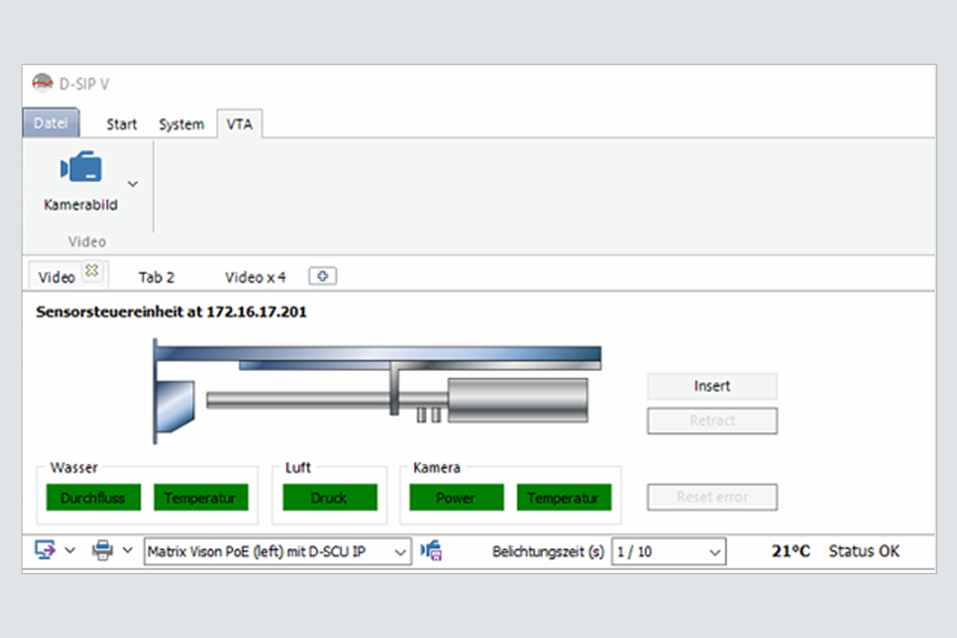
Task: Toggle the Kamera Power status indicator
Action: 455,497
